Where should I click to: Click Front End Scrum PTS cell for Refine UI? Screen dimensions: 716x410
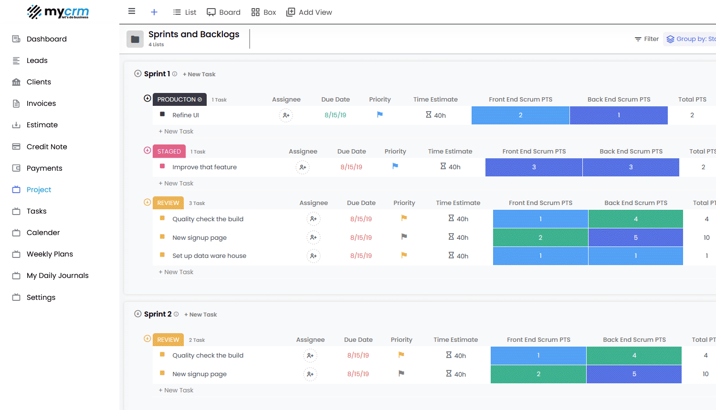(520, 115)
